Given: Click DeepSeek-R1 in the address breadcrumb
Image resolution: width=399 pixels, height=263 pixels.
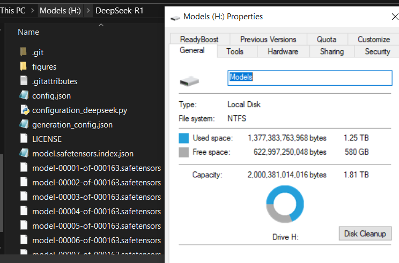Looking at the screenshot, I should tap(120, 11).
